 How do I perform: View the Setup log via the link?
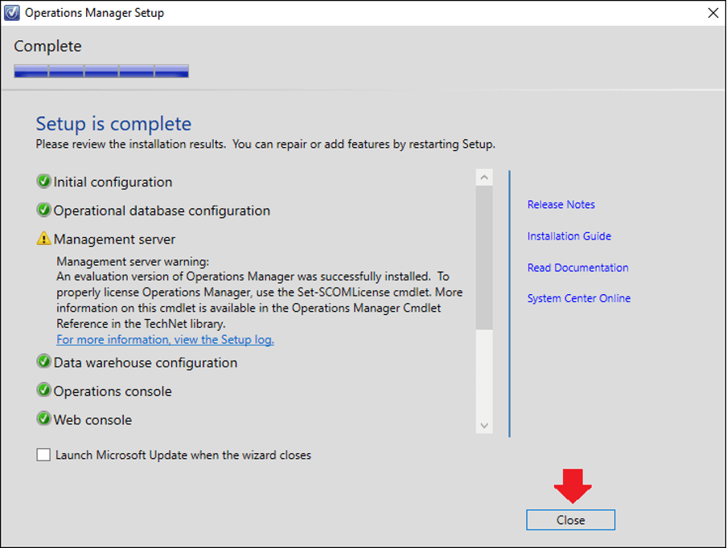[x=164, y=339]
